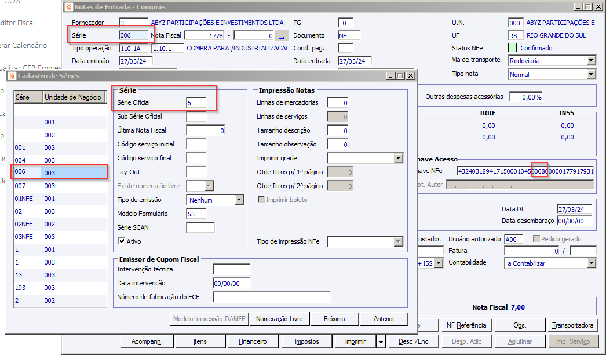Click the Status NFe green indicator

[x=513, y=48]
